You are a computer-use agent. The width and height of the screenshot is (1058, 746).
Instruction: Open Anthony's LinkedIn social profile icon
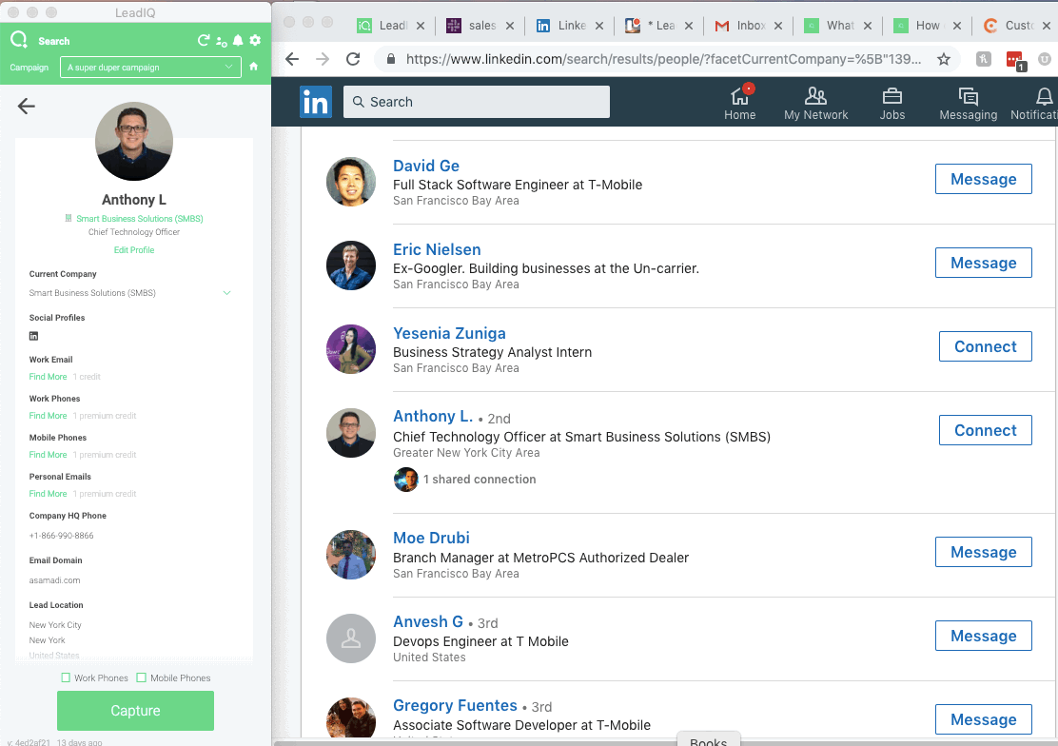34,336
